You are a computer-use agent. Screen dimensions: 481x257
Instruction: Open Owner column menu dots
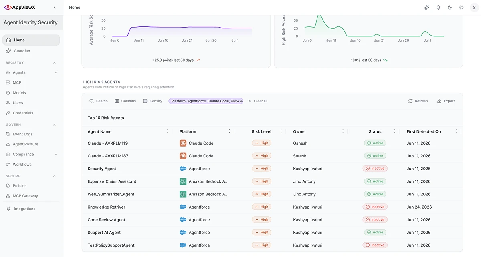click(343, 131)
